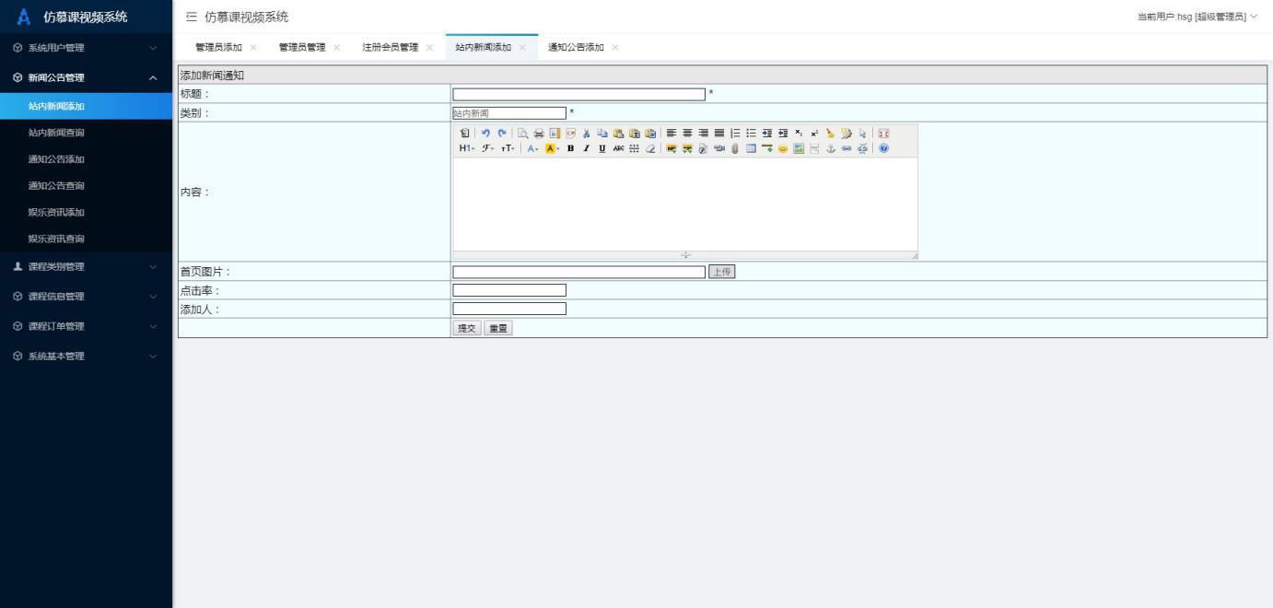Collapse 新闻公告管理 sidebar menu
This screenshot has height=608, width=1273.
[x=86, y=77]
